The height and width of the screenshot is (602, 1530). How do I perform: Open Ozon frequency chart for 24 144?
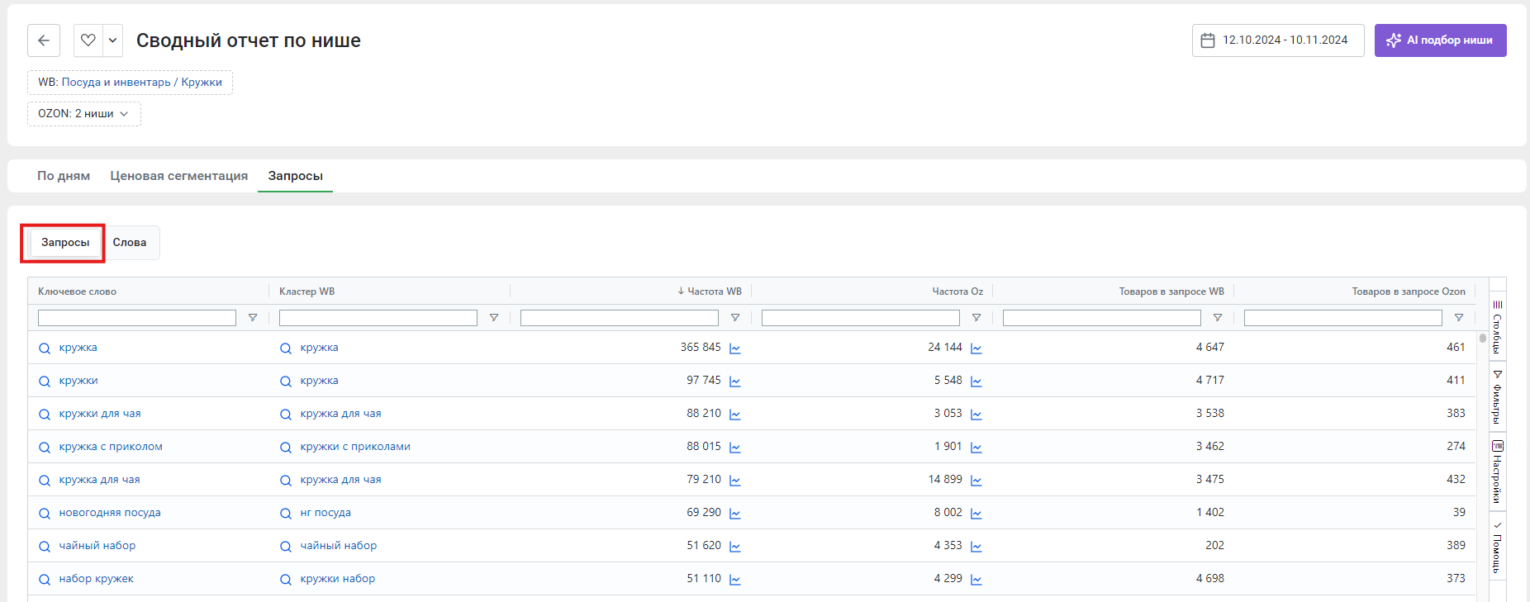coord(976,348)
